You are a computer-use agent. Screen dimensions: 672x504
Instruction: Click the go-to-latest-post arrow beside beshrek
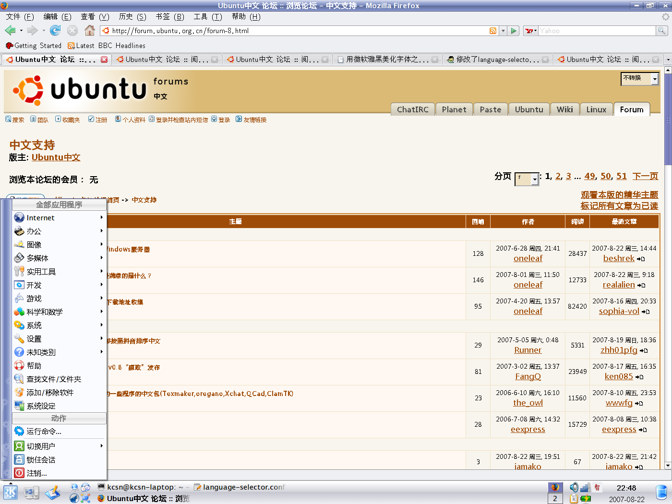click(641, 259)
